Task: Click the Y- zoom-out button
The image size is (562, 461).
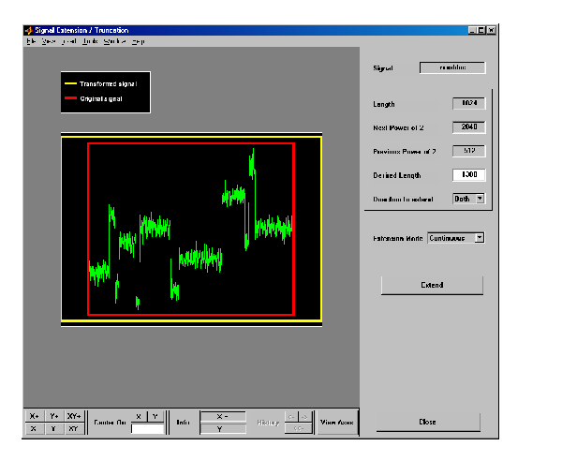Action: [54, 429]
